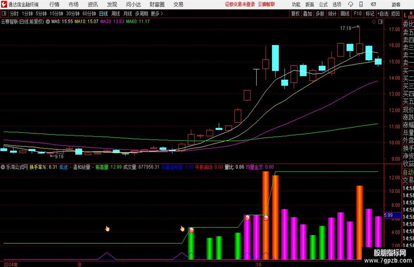Viewport: 414px width, 267px height.
Task: Switch to 60分钟 period tab
Action: (89, 14)
